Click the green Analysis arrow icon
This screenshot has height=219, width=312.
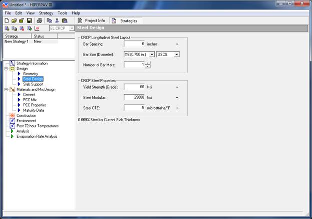[12, 131]
